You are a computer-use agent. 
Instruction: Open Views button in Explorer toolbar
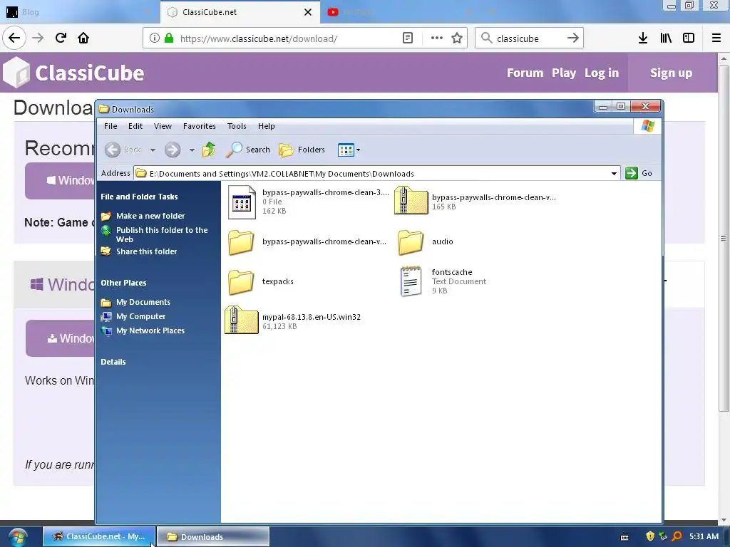pos(349,150)
